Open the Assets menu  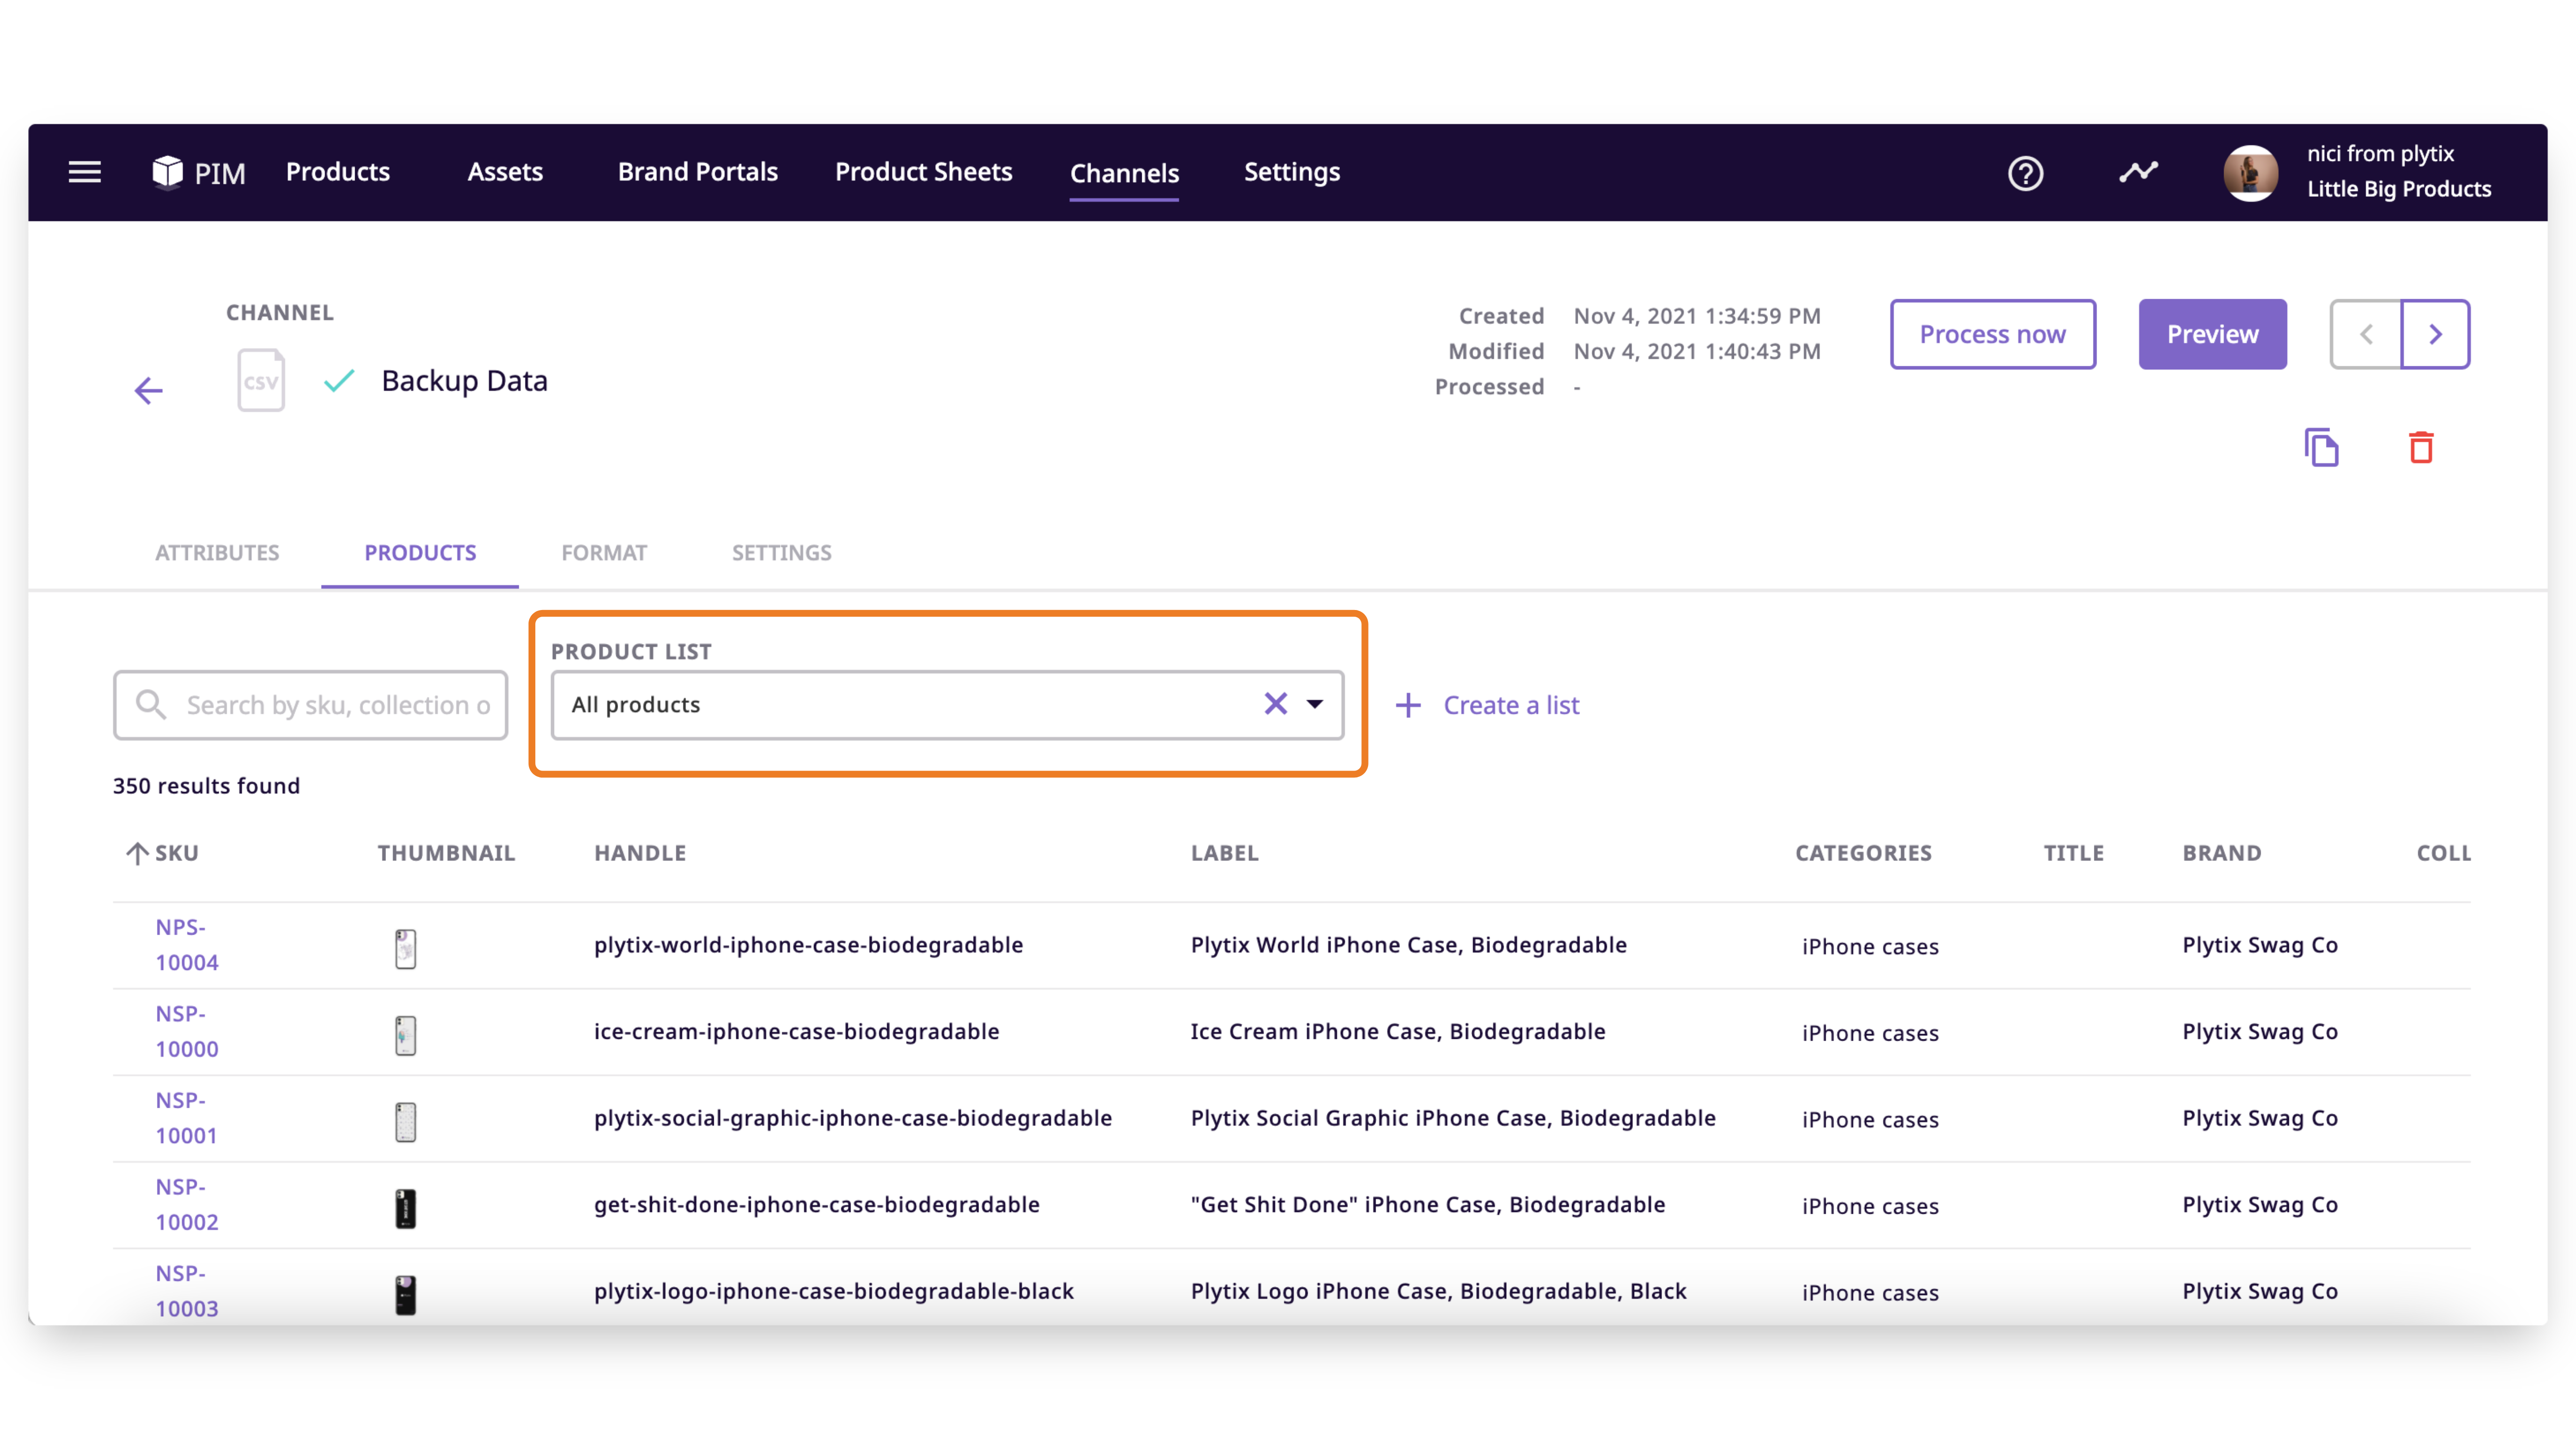click(505, 172)
